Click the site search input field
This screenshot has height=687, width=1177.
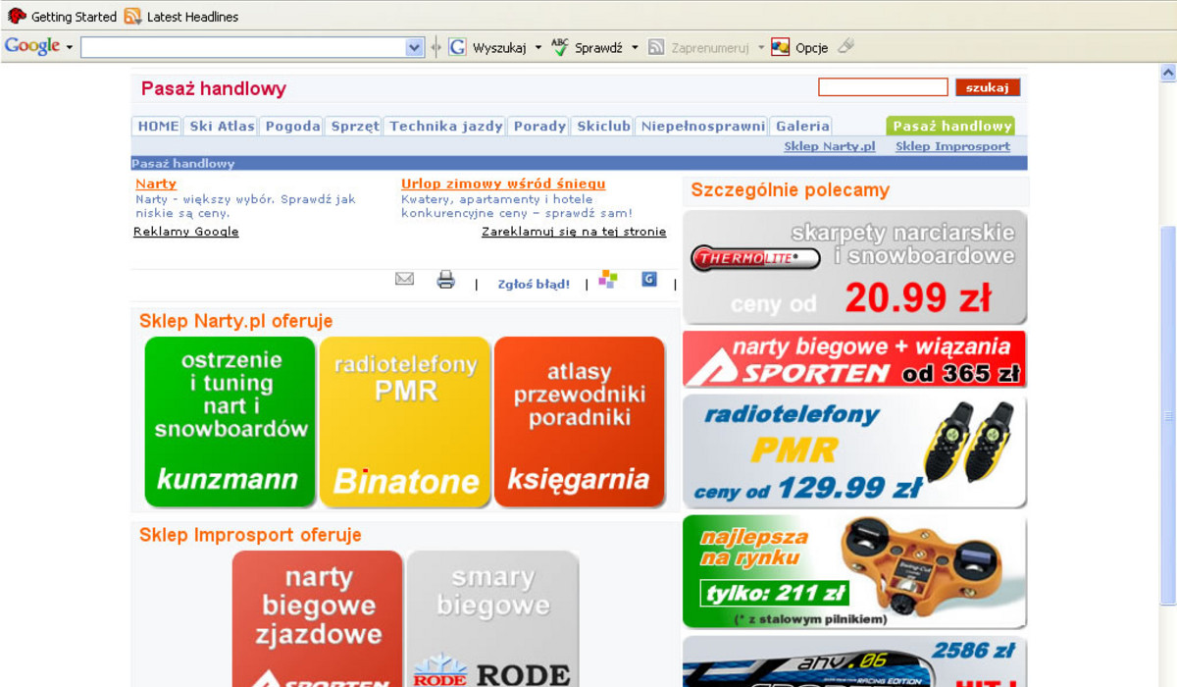click(883, 87)
